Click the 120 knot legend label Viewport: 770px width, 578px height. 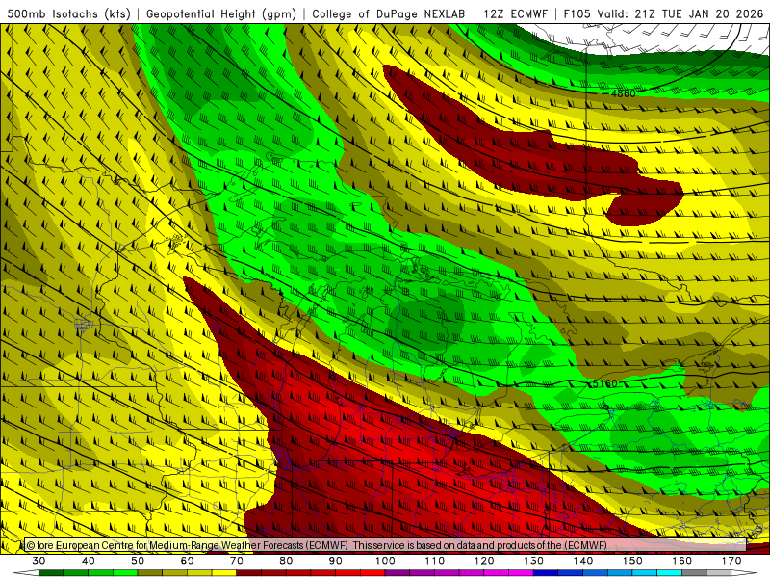click(484, 561)
